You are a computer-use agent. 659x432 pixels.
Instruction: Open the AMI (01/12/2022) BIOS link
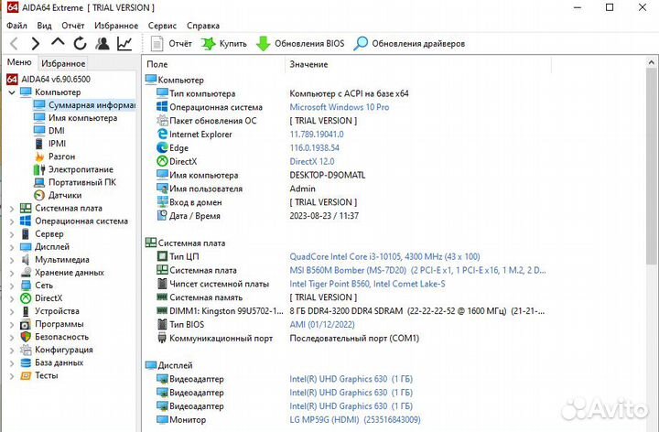(322, 324)
